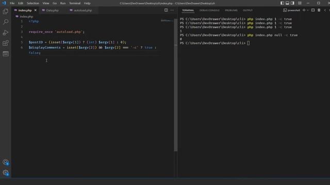Select the DEBUG CONSOLE panel tab
The image size is (330, 185).
tap(209, 10)
